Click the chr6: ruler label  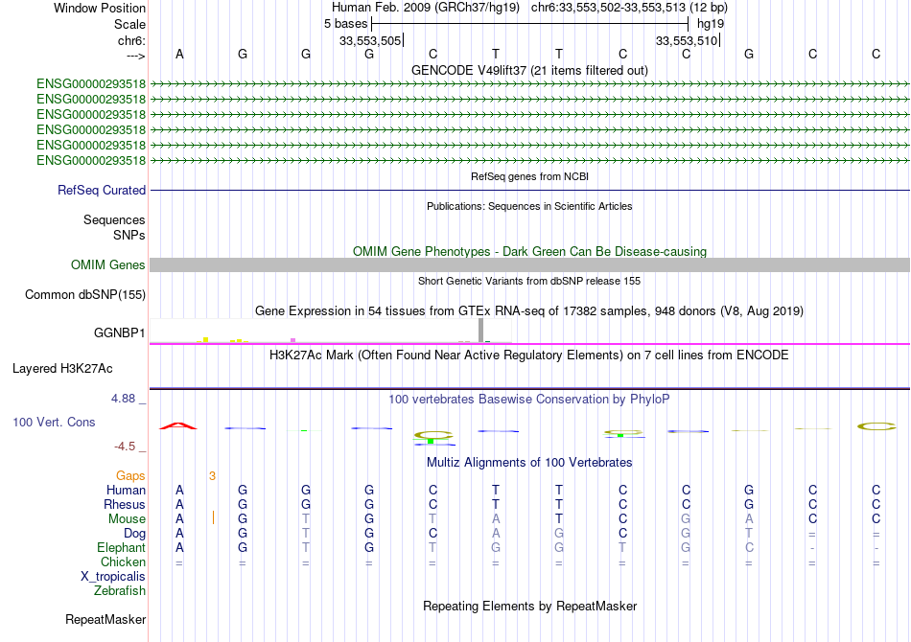pyautogui.click(x=131, y=40)
